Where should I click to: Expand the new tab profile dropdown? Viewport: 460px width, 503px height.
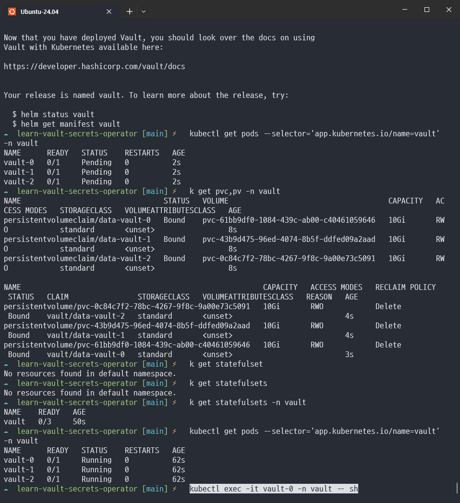tap(144, 12)
